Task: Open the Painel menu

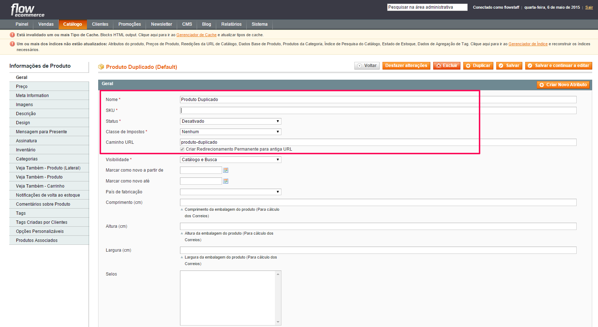Action: pyautogui.click(x=22, y=24)
